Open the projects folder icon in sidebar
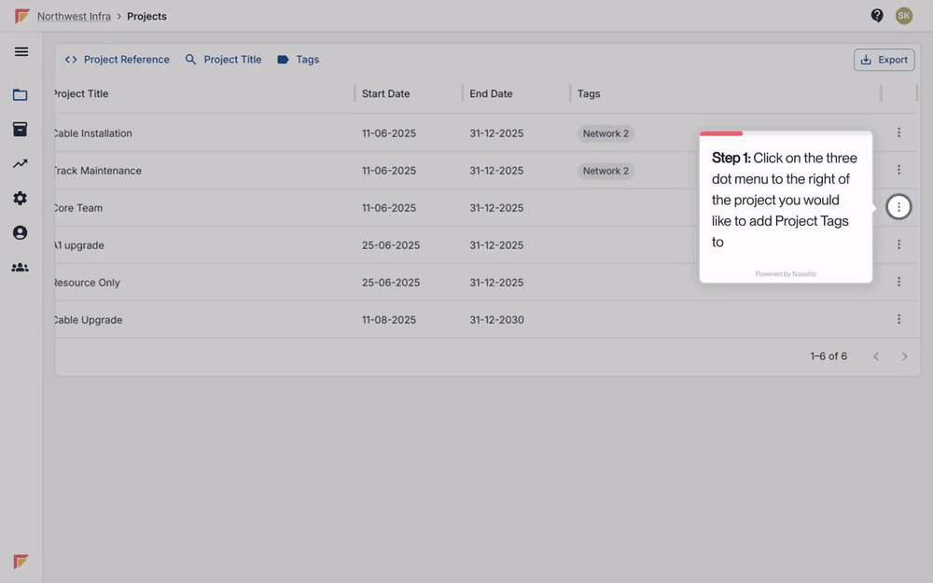 pos(21,94)
